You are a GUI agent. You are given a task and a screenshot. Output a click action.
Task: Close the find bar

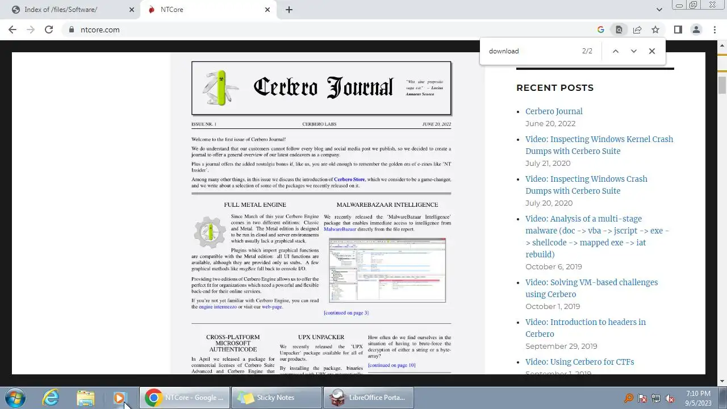pyautogui.click(x=652, y=51)
